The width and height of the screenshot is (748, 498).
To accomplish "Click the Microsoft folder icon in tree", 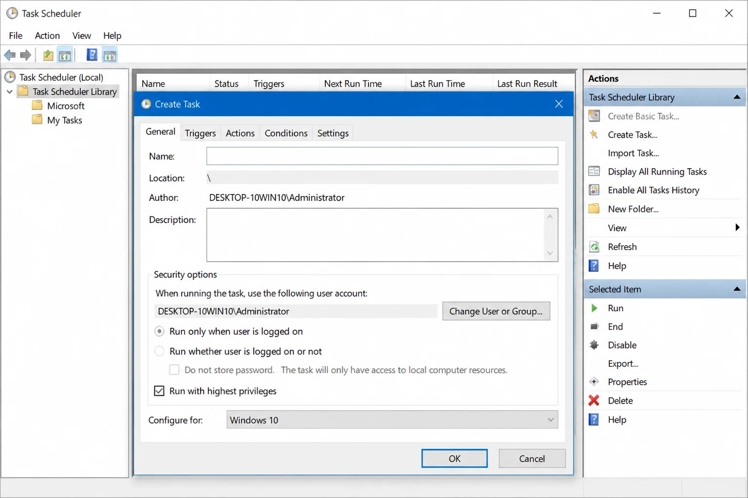I will click(37, 105).
